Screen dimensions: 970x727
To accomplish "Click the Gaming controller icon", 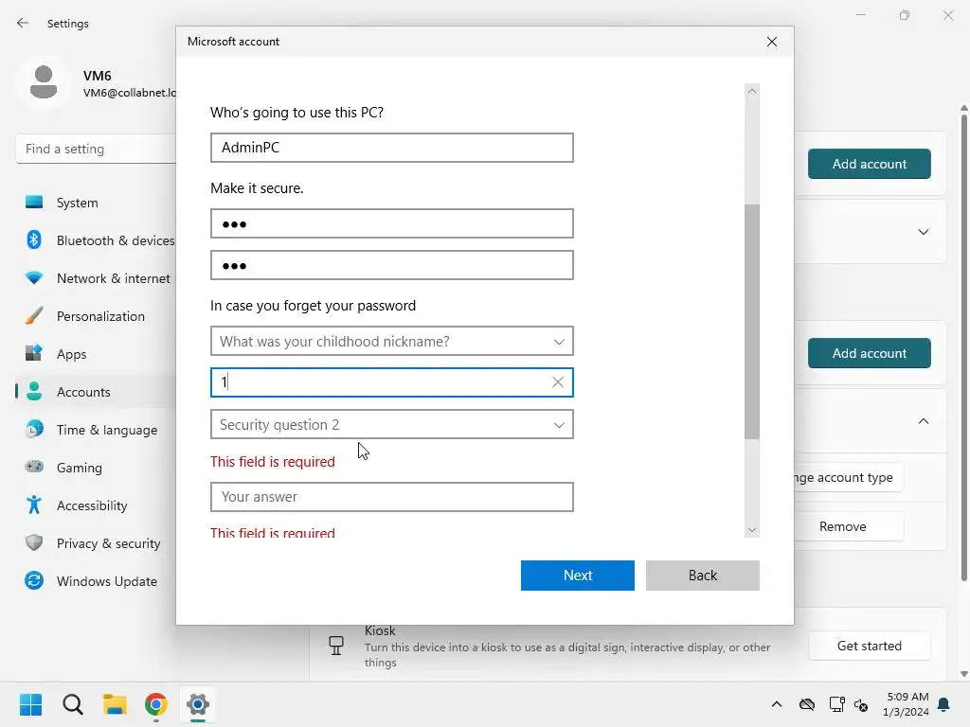I will [x=34, y=467].
